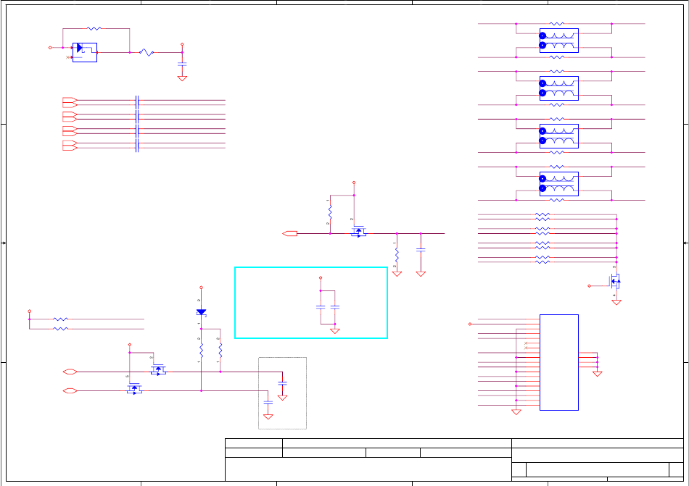Screen dimensions: 689x486
Task: Click the power symbol above the central MOSFET
Action: [x=354, y=183]
